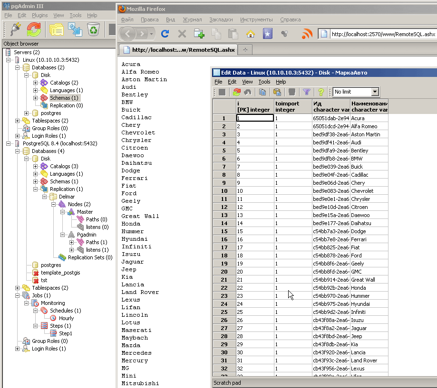437x388 pixels.
Task: Collapse the Jobs (1) node
Action: (x=17, y=295)
